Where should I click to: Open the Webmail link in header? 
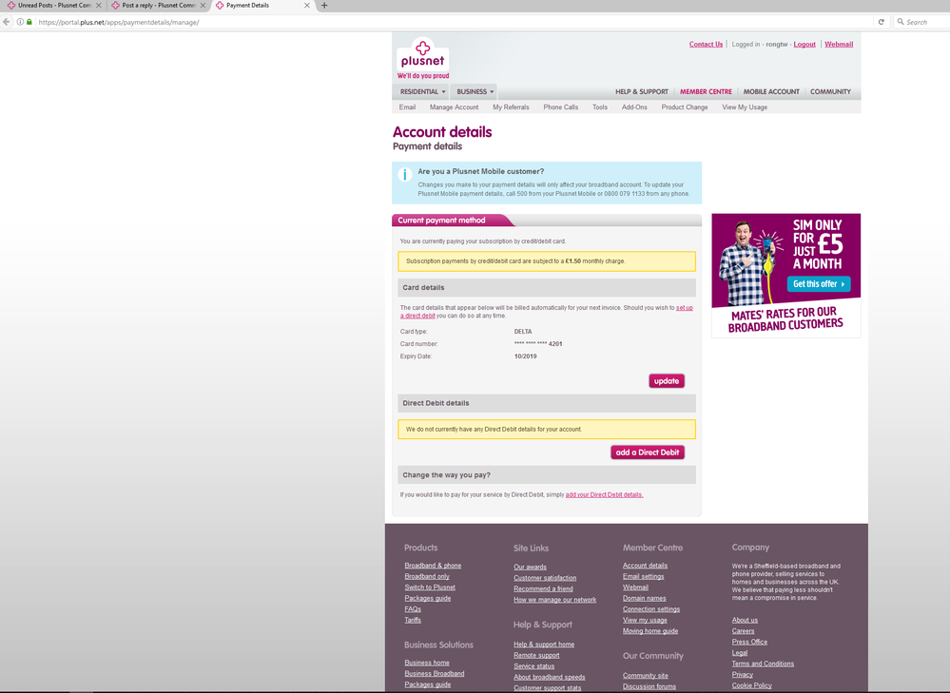(839, 45)
